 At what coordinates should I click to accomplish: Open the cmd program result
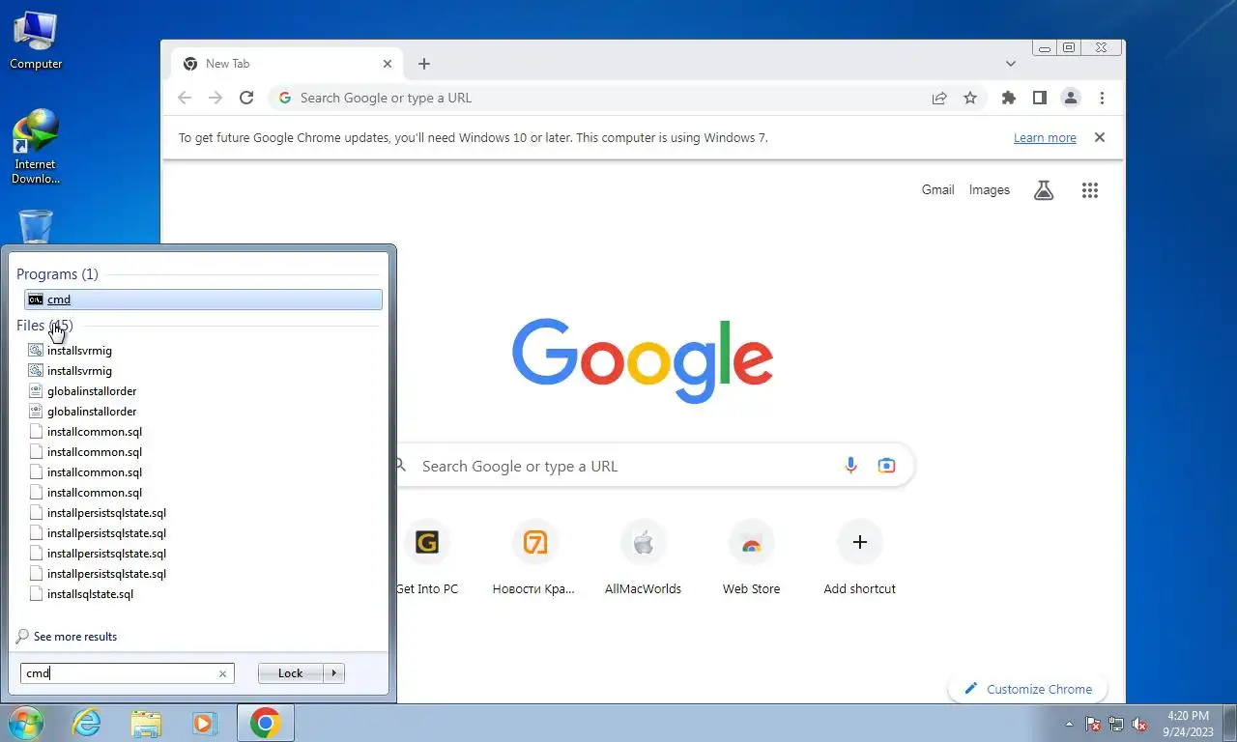point(203,300)
